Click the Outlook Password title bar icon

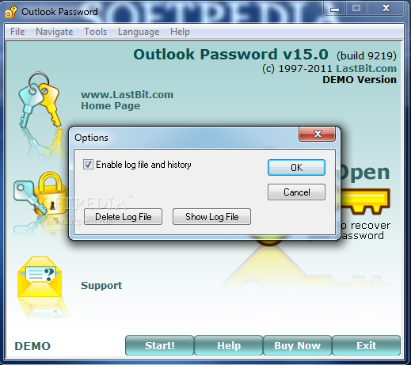point(11,12)
